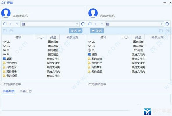
Task: Sort remote list by 大小 column
Action: click(x=125, y=37)
